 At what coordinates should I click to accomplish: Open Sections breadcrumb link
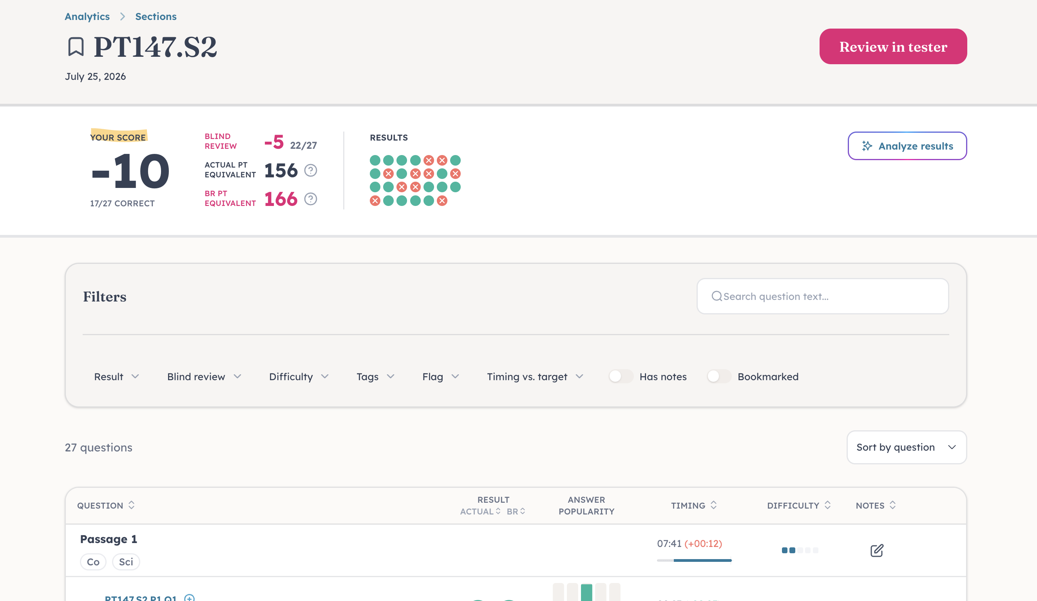(156, 16)
